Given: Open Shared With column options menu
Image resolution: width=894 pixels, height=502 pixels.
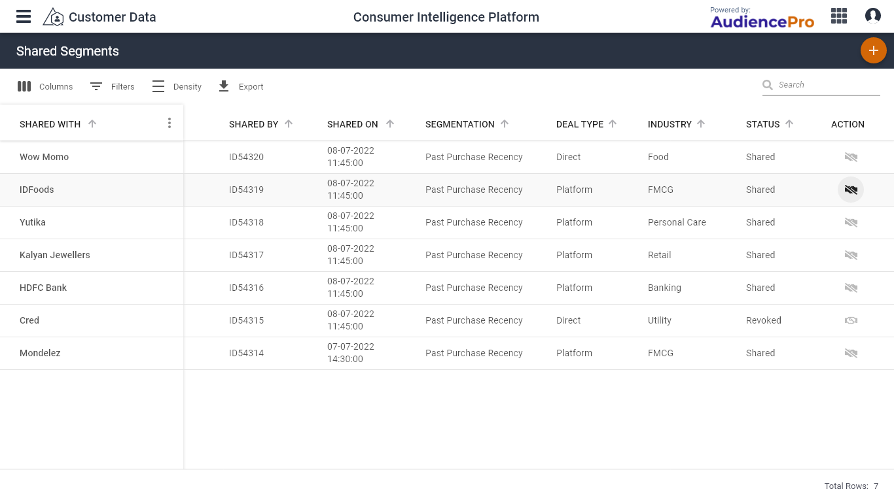Looking at the screenshot, I should [170, 123].
